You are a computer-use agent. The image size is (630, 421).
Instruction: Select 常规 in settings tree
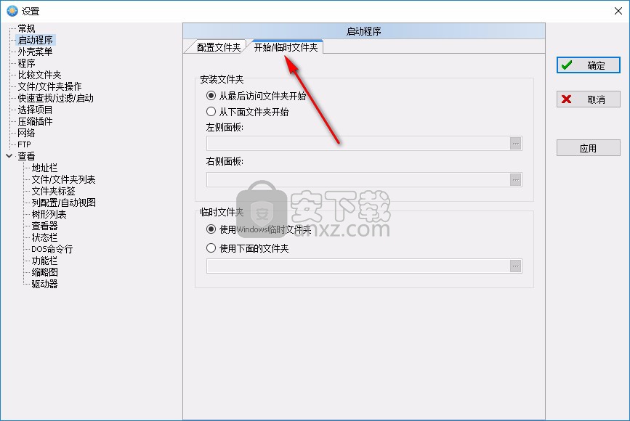coord(26,28)
